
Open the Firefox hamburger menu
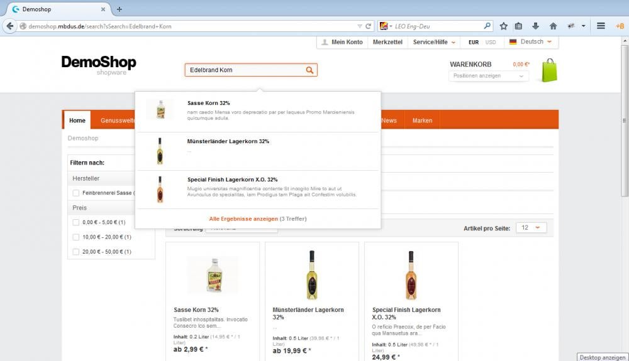(x=601, y=26)
